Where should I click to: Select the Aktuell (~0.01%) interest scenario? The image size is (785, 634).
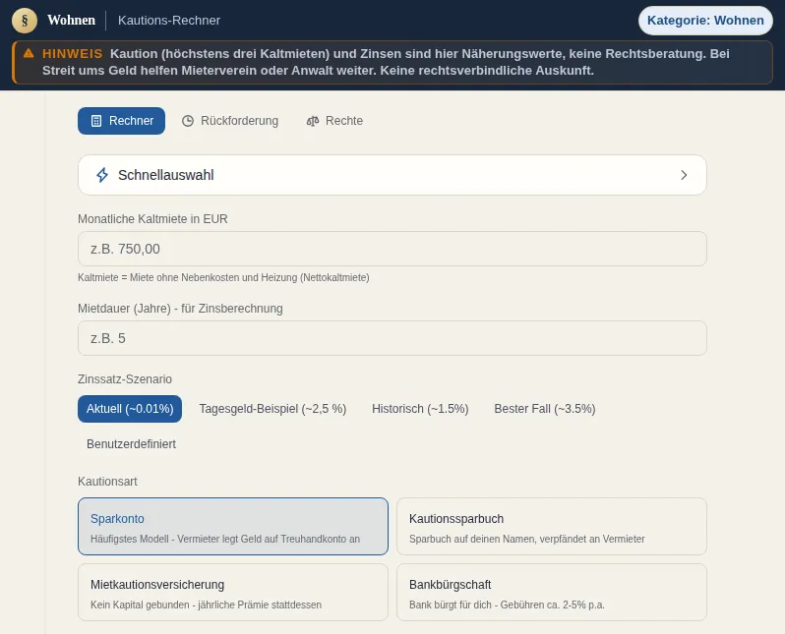point(130,409)
